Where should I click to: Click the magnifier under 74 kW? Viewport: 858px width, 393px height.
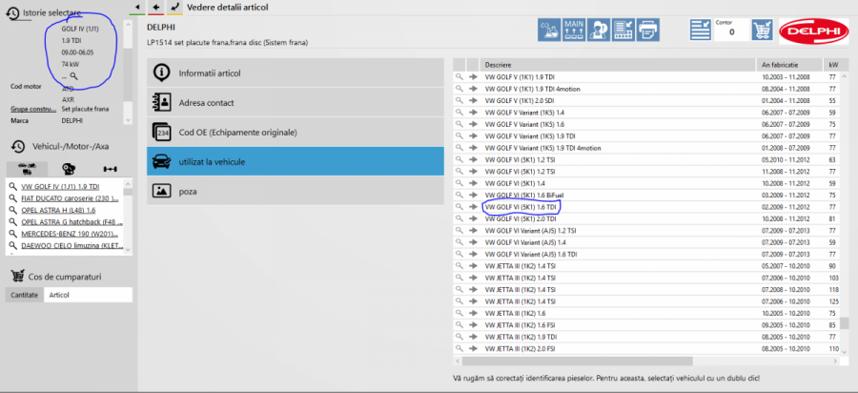pyautogui.click(x=73, y=75)
